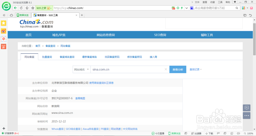Open the 文件 menu
Image resolution: width=256 pixels, height=136 pixels.
[x=197, y=2]
